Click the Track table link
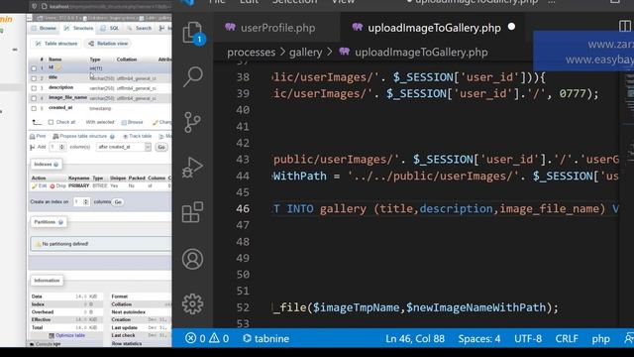634x357 pixels. [138, 137]
